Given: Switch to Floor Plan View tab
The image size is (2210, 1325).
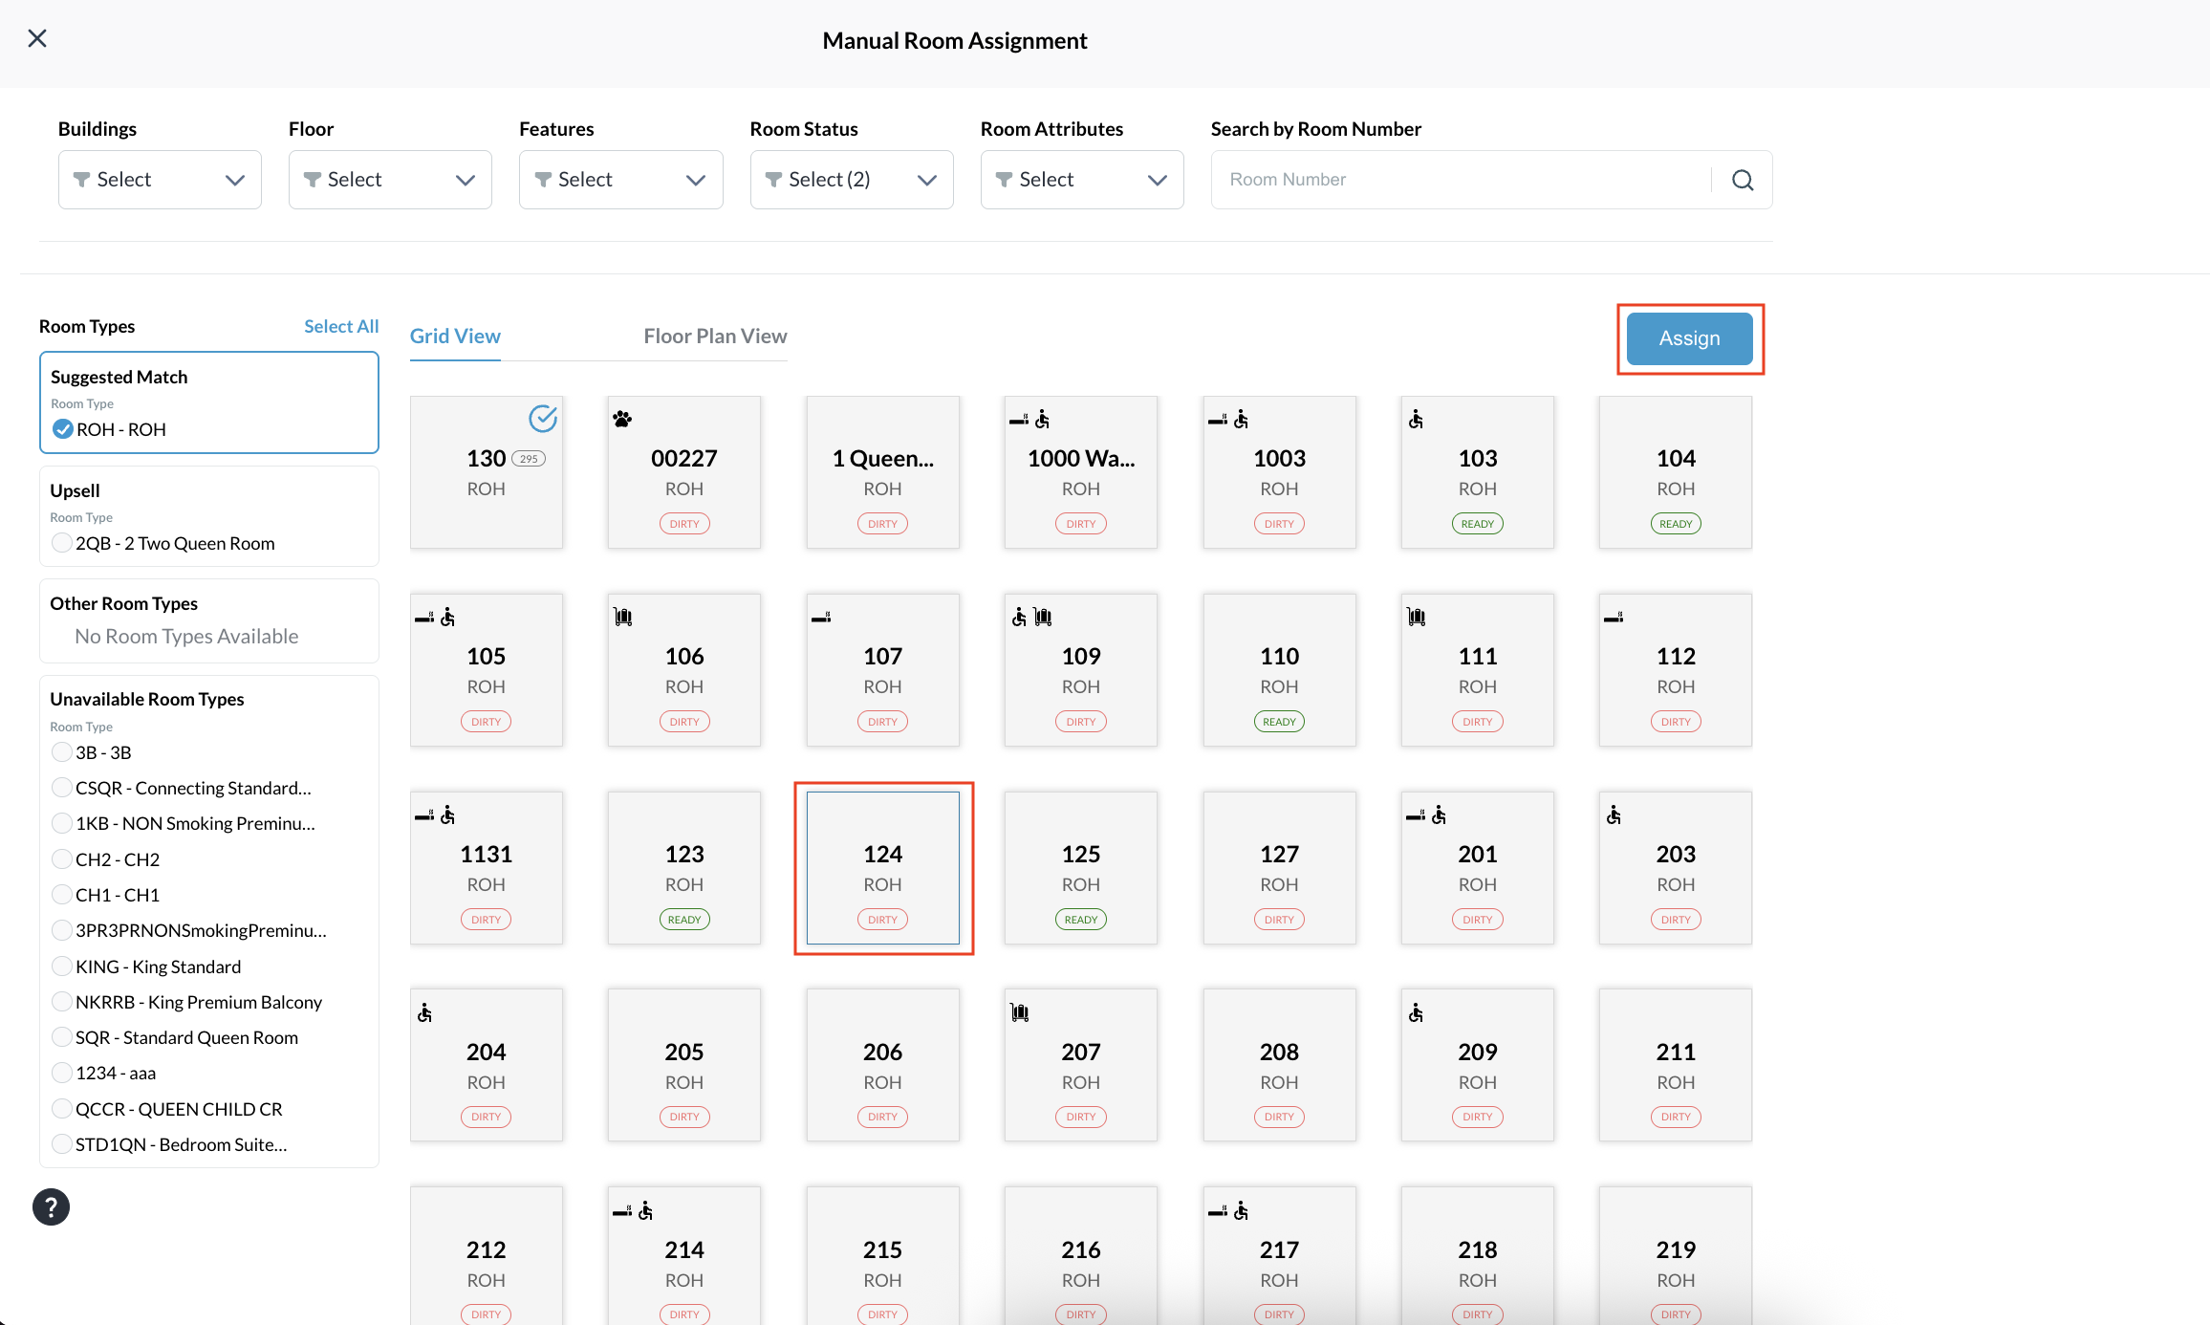Looking at the screenshot, I should point(715,337).
